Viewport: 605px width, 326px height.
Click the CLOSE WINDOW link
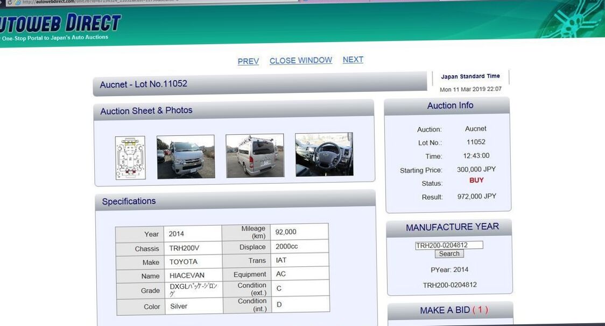click(300, 61)
